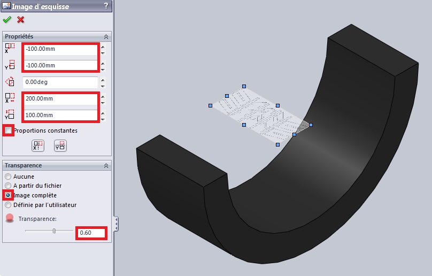This screenshot has height=276, width=432.
Task: Click the 0.60 transparency value field
Action: coord(91,233)
